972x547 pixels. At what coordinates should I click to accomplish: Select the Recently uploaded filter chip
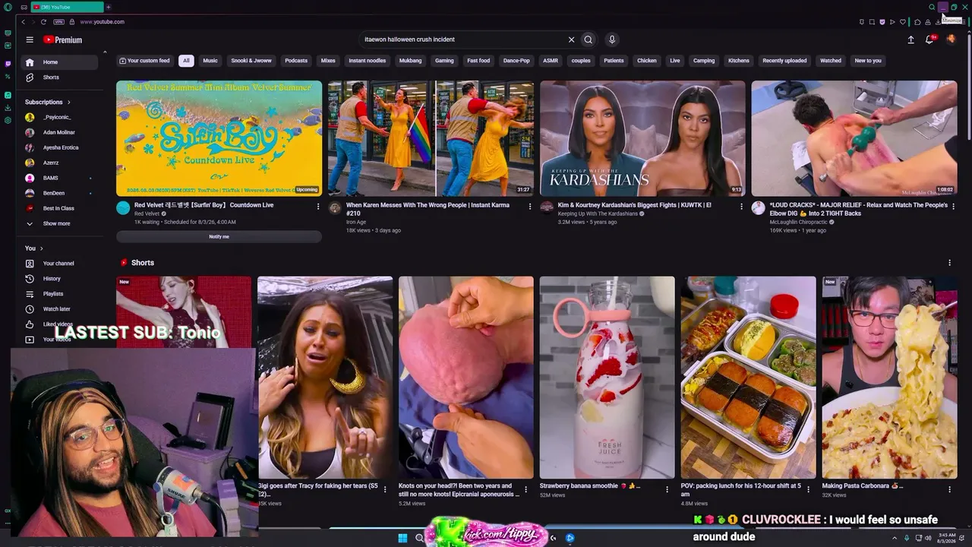(x=784, y=61)
